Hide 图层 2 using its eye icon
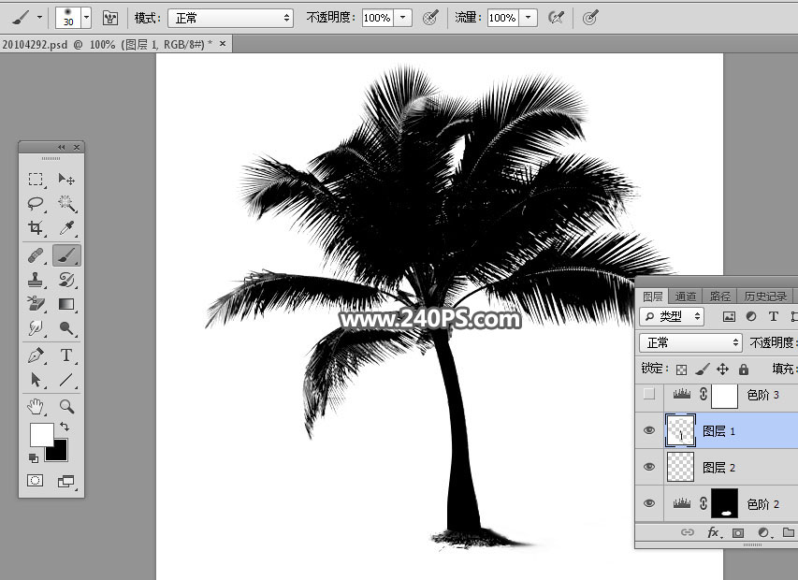The width and height of the screenshot is (798, 580). pyautogui.click(x=649, y=467)
